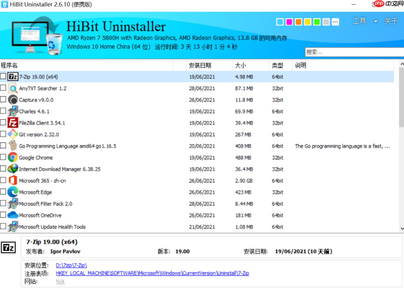Open the D:\7zip\7-Zip\ installation location link
404x288 pixels.
[x=71, y=265]
